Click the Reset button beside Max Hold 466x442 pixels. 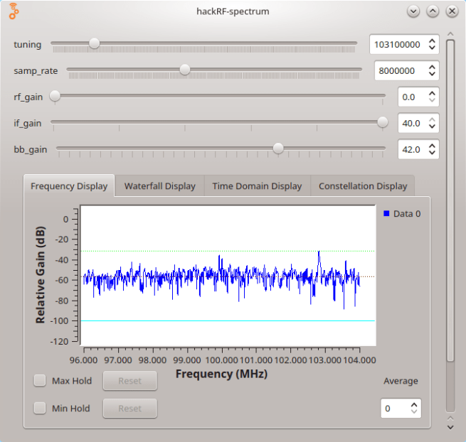click(x=129, y=381)
